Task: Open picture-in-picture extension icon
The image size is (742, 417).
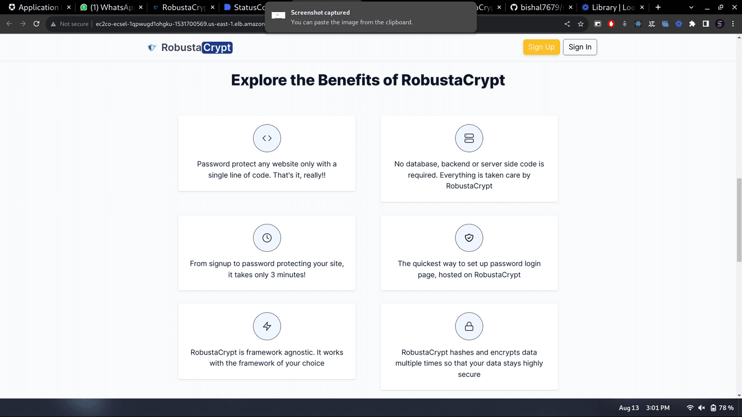Action: tap(598, 24)
